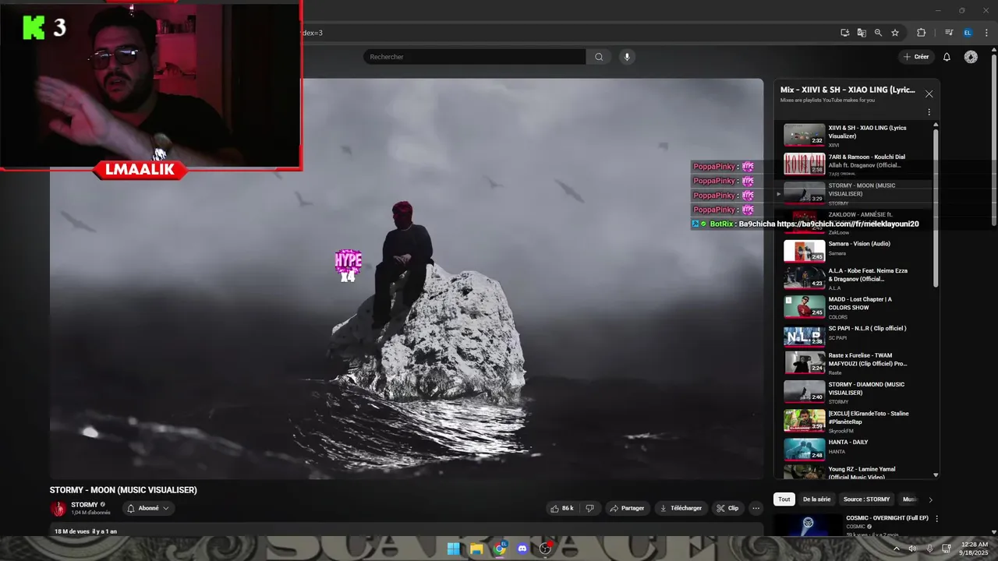998x561 pixels.
Task: Select the De la série filter chip
Action: [x=816, y=499]
